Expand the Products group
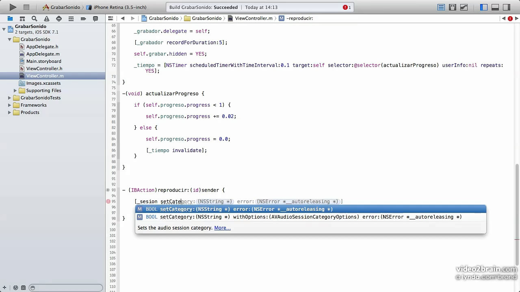The width and height of the screenshot is (520, 292). 9,112
